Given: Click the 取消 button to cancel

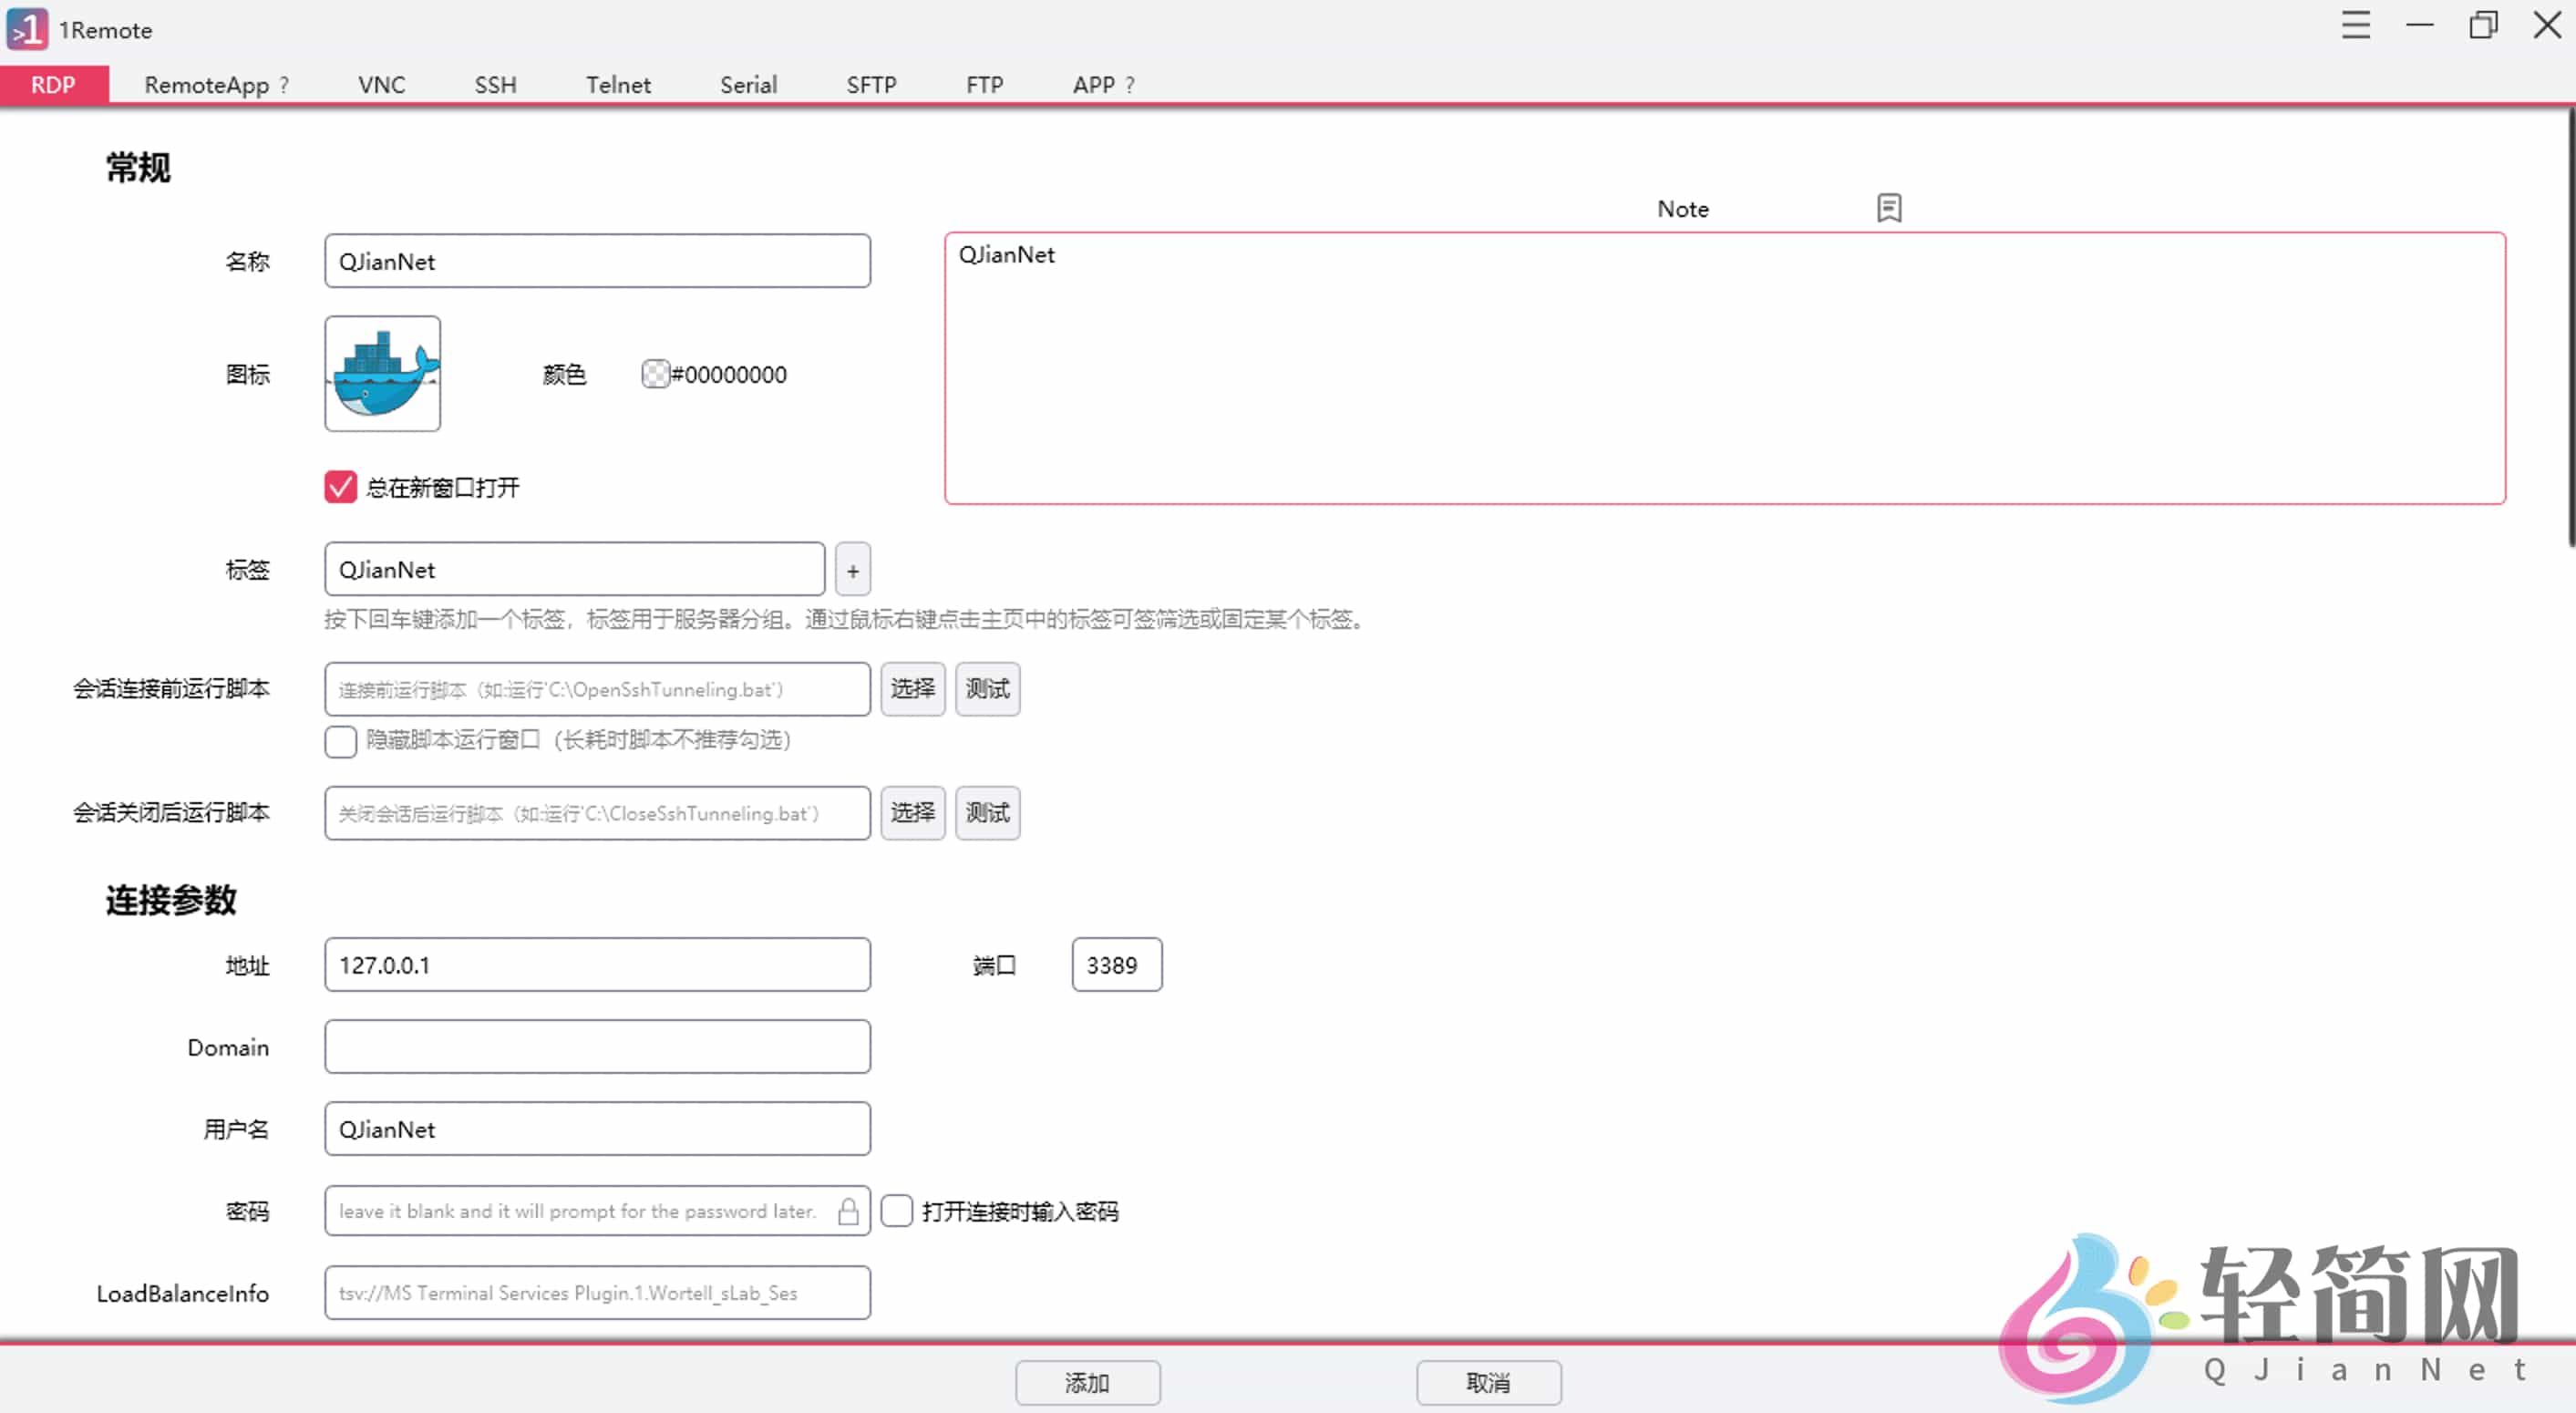Looking at the screenshot, I should [x=1488, y=1383].
